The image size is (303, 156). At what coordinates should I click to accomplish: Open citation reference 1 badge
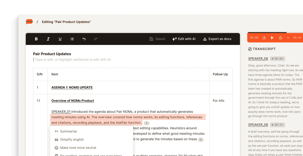[x=147, y=123]
